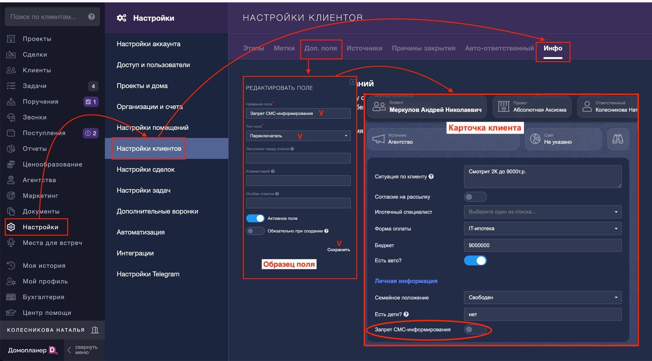Click the Ценообразование coins icon

(x=11, y=164)
